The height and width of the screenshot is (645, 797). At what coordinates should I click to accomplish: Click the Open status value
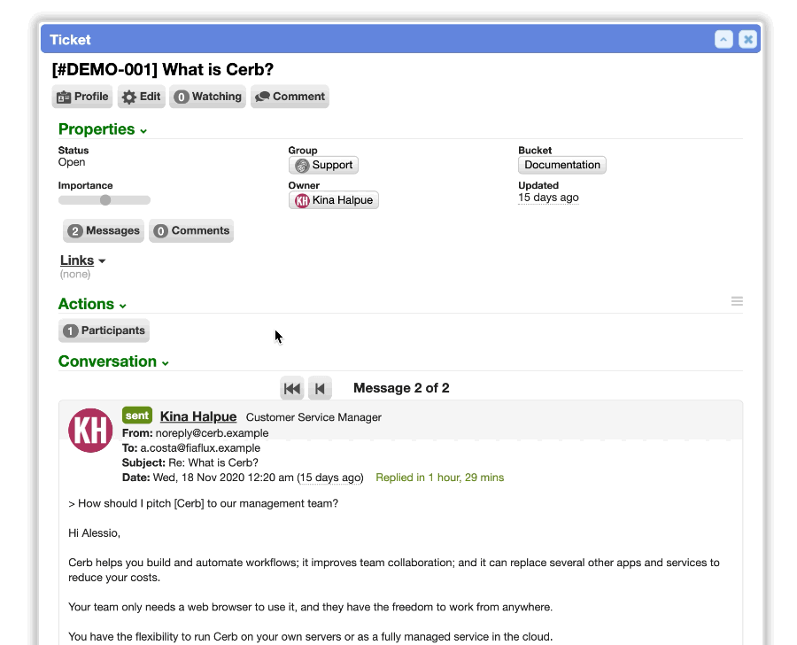coord(72,162)
